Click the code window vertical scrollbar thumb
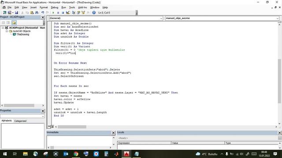The width and height of the screenshot is (282, 158). pyautogui.click(x=279, y=81)
